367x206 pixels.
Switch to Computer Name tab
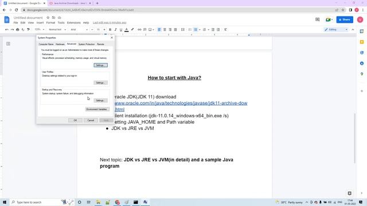[46, 44]
